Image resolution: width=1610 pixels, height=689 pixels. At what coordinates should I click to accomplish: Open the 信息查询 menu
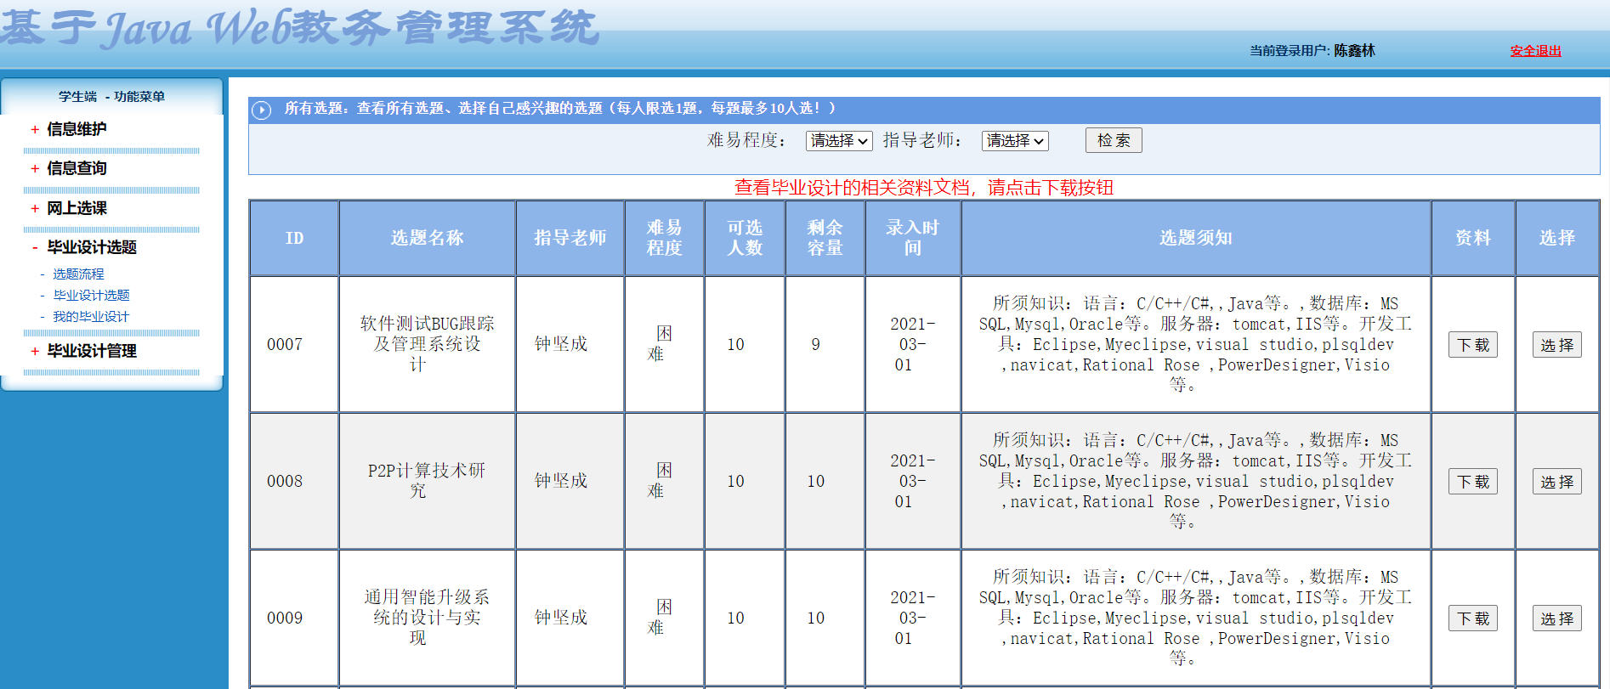(77, 168)
